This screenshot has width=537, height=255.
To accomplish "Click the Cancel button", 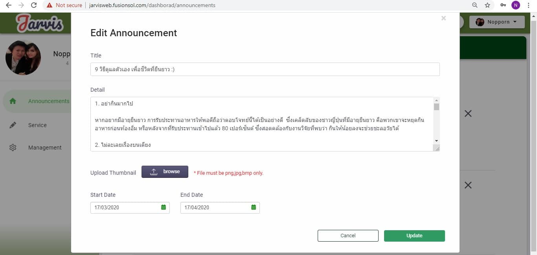I will (x=348, y=236).
